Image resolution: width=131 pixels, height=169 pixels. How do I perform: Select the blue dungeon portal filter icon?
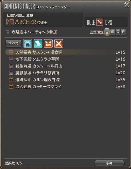click(28, 43)
